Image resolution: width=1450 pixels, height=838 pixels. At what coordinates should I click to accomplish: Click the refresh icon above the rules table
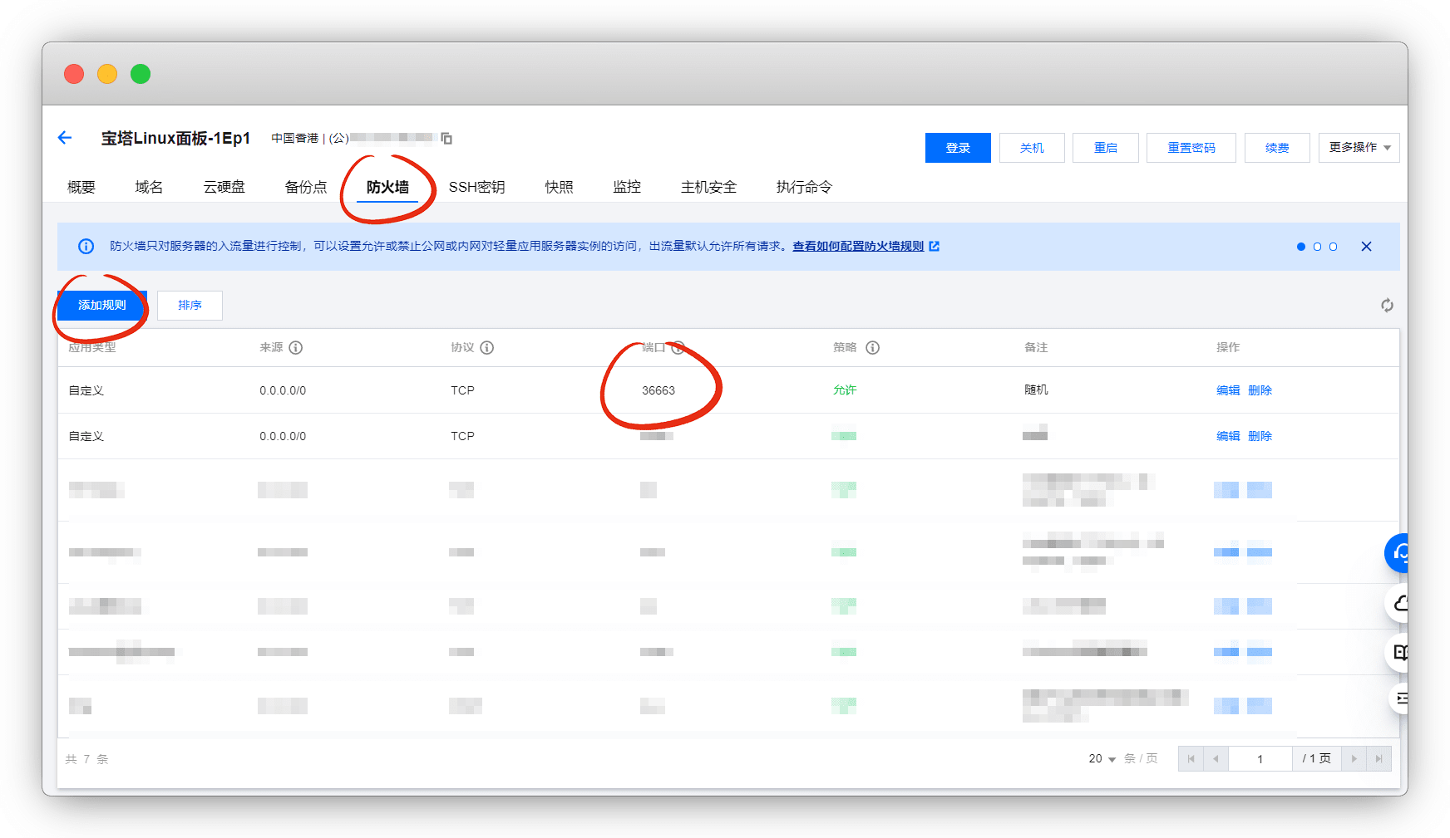1387,306
